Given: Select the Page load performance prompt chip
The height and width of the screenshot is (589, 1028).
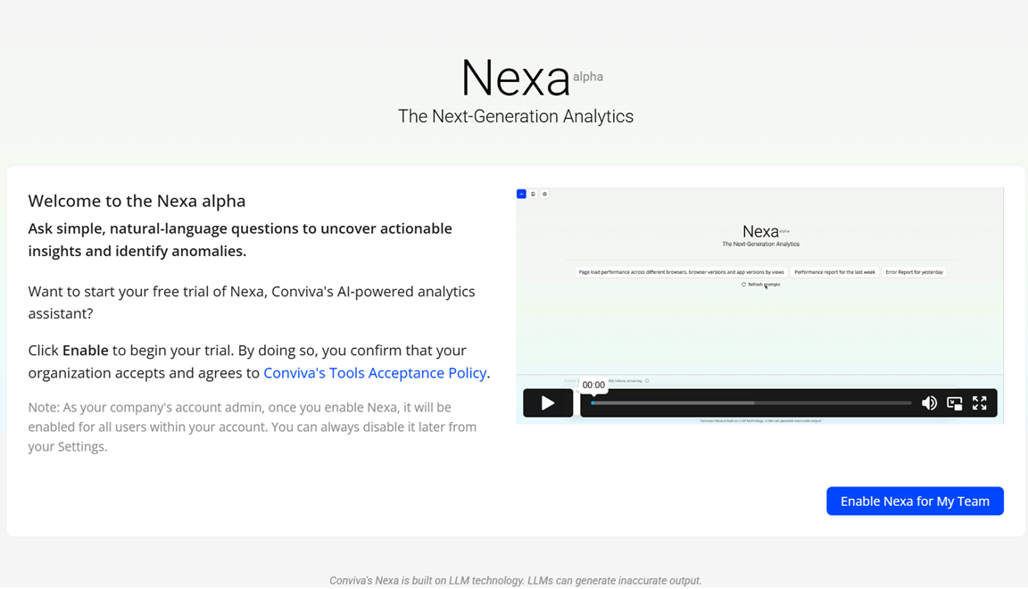Looking at the screenshot, I should coord(681,272).
